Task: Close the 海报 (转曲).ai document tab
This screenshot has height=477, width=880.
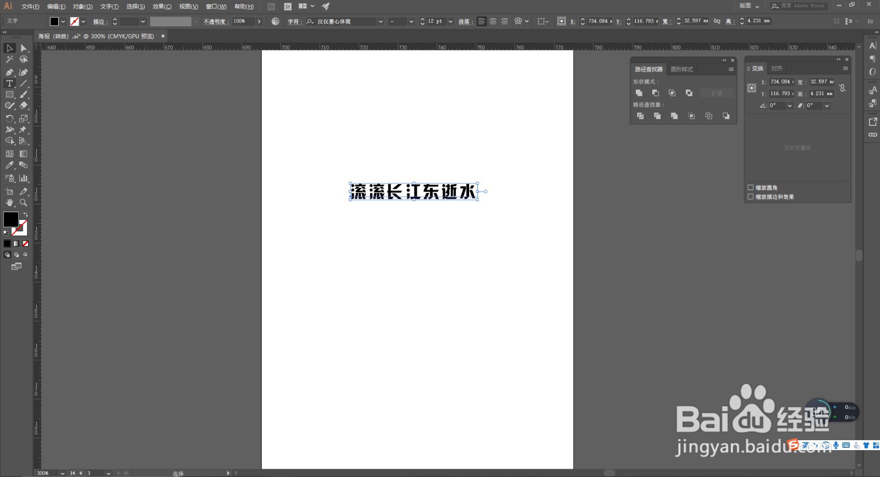Action: [163, 36]
